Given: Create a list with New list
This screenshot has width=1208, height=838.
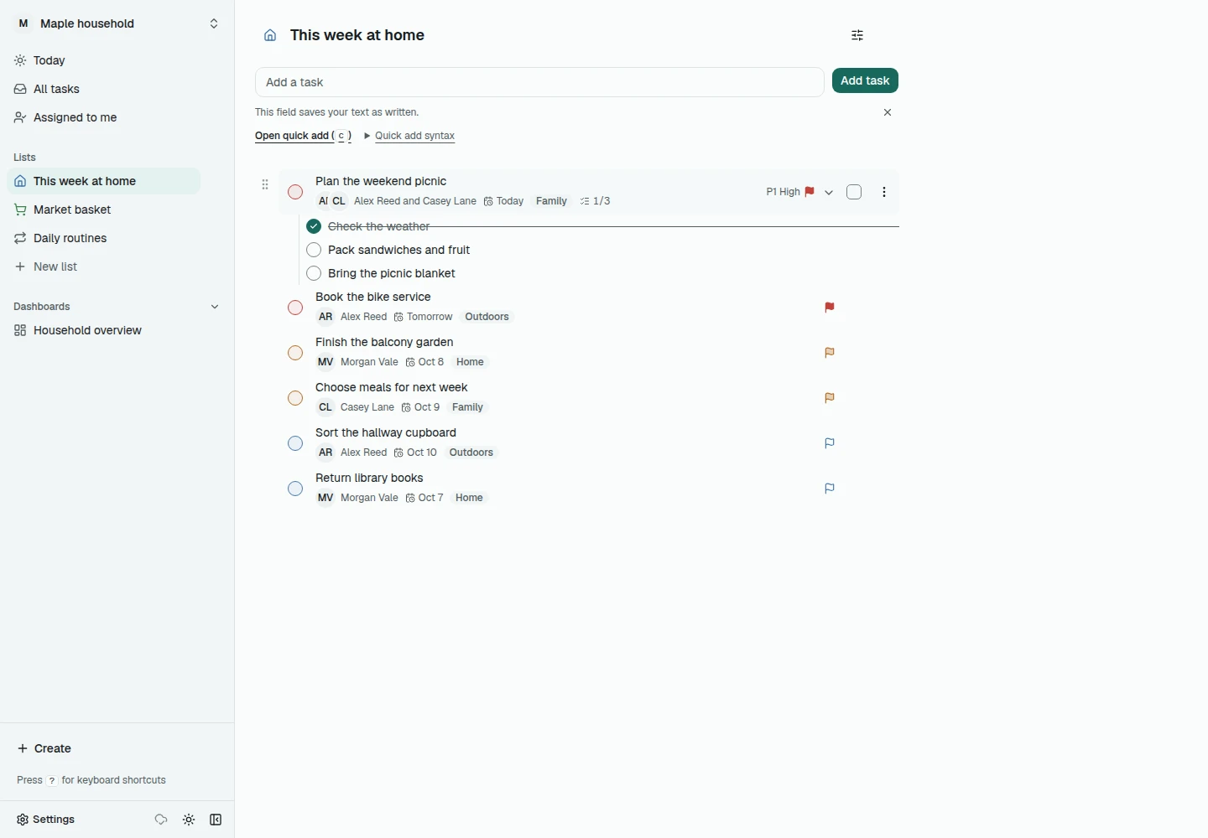Looking at the screenshot, I should click(104, 266).
